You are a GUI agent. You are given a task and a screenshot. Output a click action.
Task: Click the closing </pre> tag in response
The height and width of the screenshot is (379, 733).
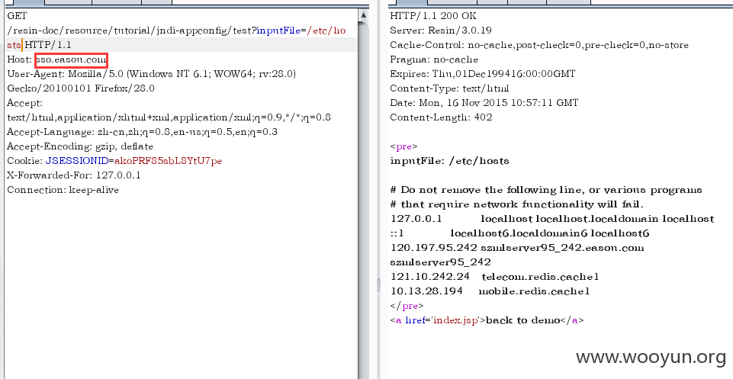407,306
